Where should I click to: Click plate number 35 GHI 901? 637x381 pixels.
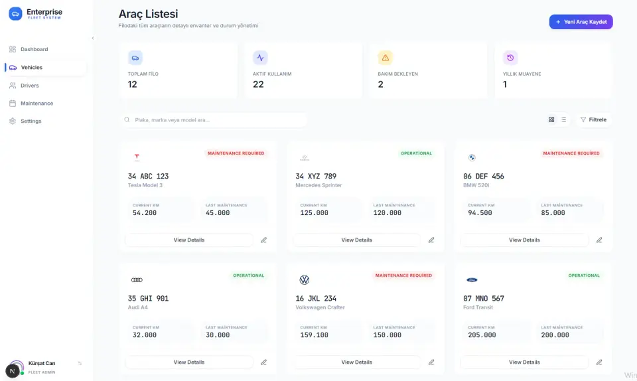(148, 299)
